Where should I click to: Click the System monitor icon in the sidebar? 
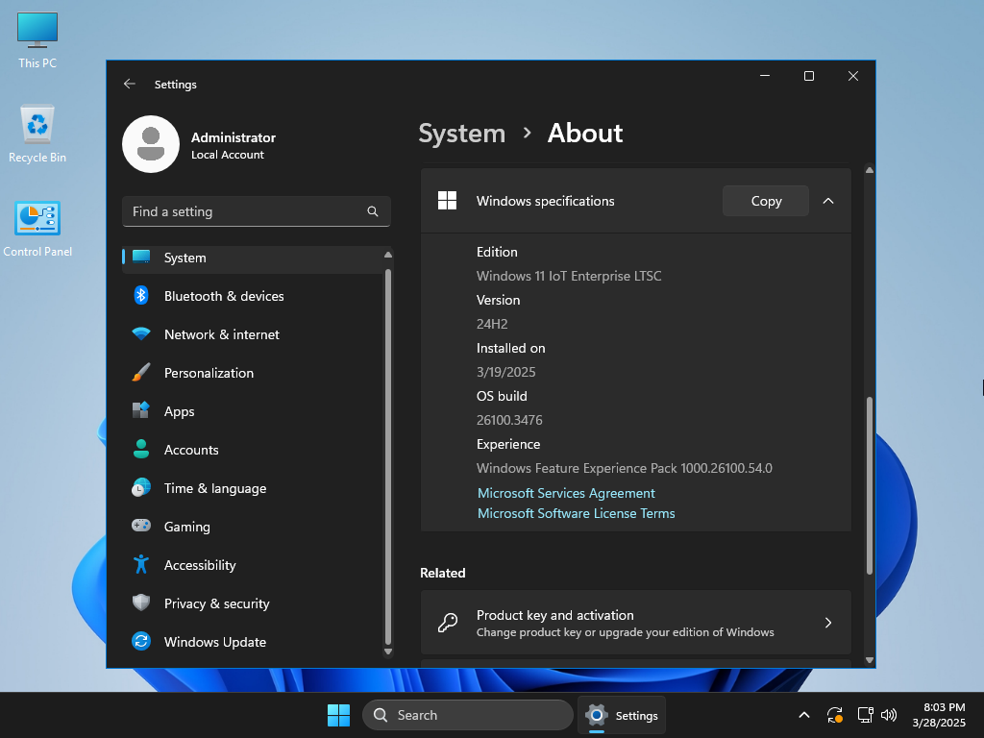pyautogui.click(x=141, y=257)
